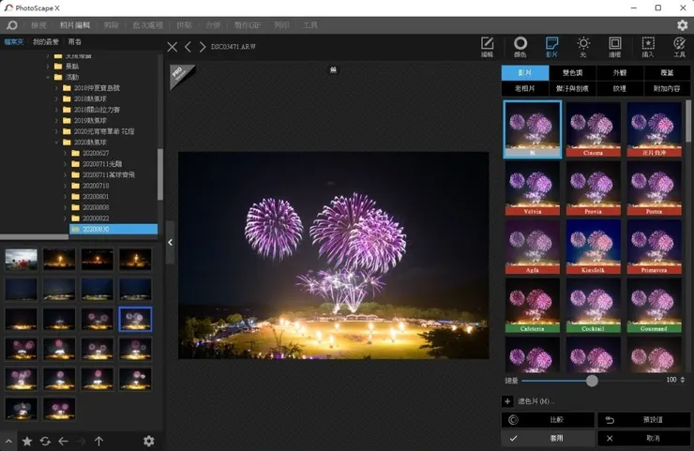Click the refresh icon in bottom toolbar

[x=45, y=441]
